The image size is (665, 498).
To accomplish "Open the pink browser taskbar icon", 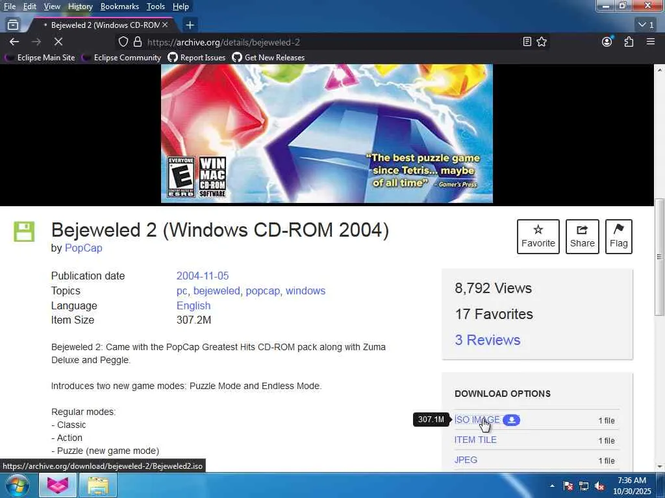I will [58, 485].
